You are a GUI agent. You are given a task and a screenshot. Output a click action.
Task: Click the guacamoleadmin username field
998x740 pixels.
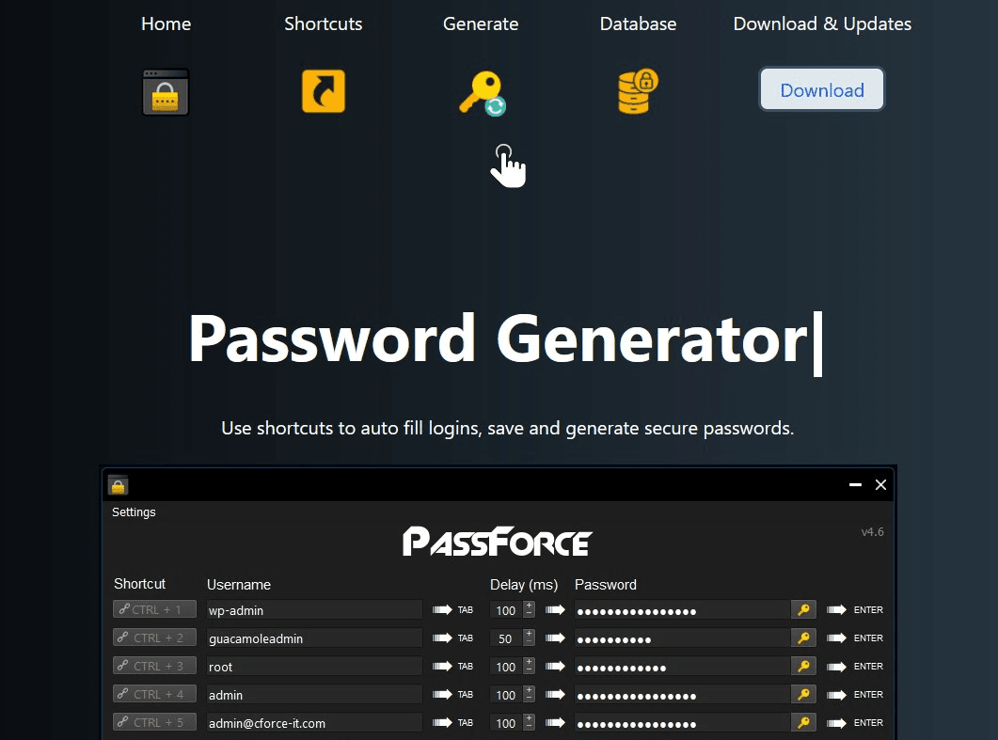(x=314, y=638)
